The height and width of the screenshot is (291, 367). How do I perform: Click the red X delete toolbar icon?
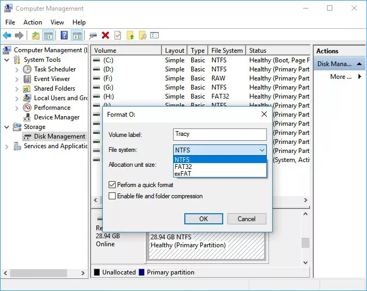click(x=105, y=36)
